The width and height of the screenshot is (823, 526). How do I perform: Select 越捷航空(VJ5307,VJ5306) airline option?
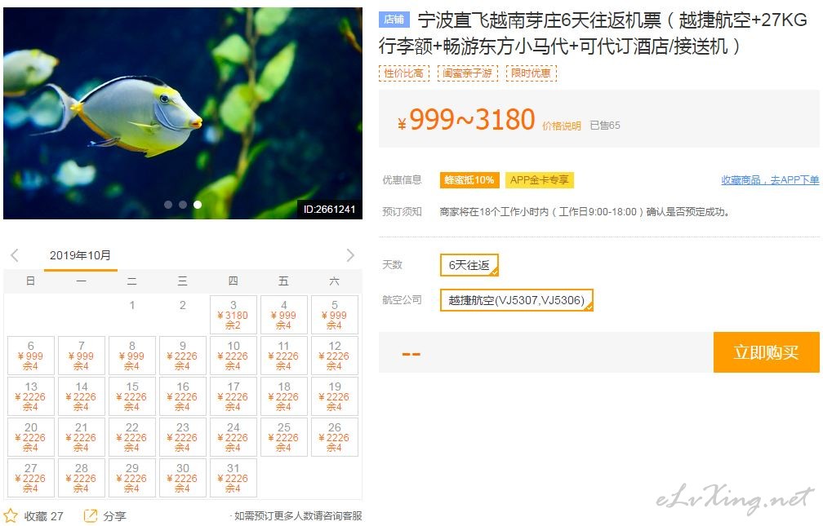click(x=517, y=300)
